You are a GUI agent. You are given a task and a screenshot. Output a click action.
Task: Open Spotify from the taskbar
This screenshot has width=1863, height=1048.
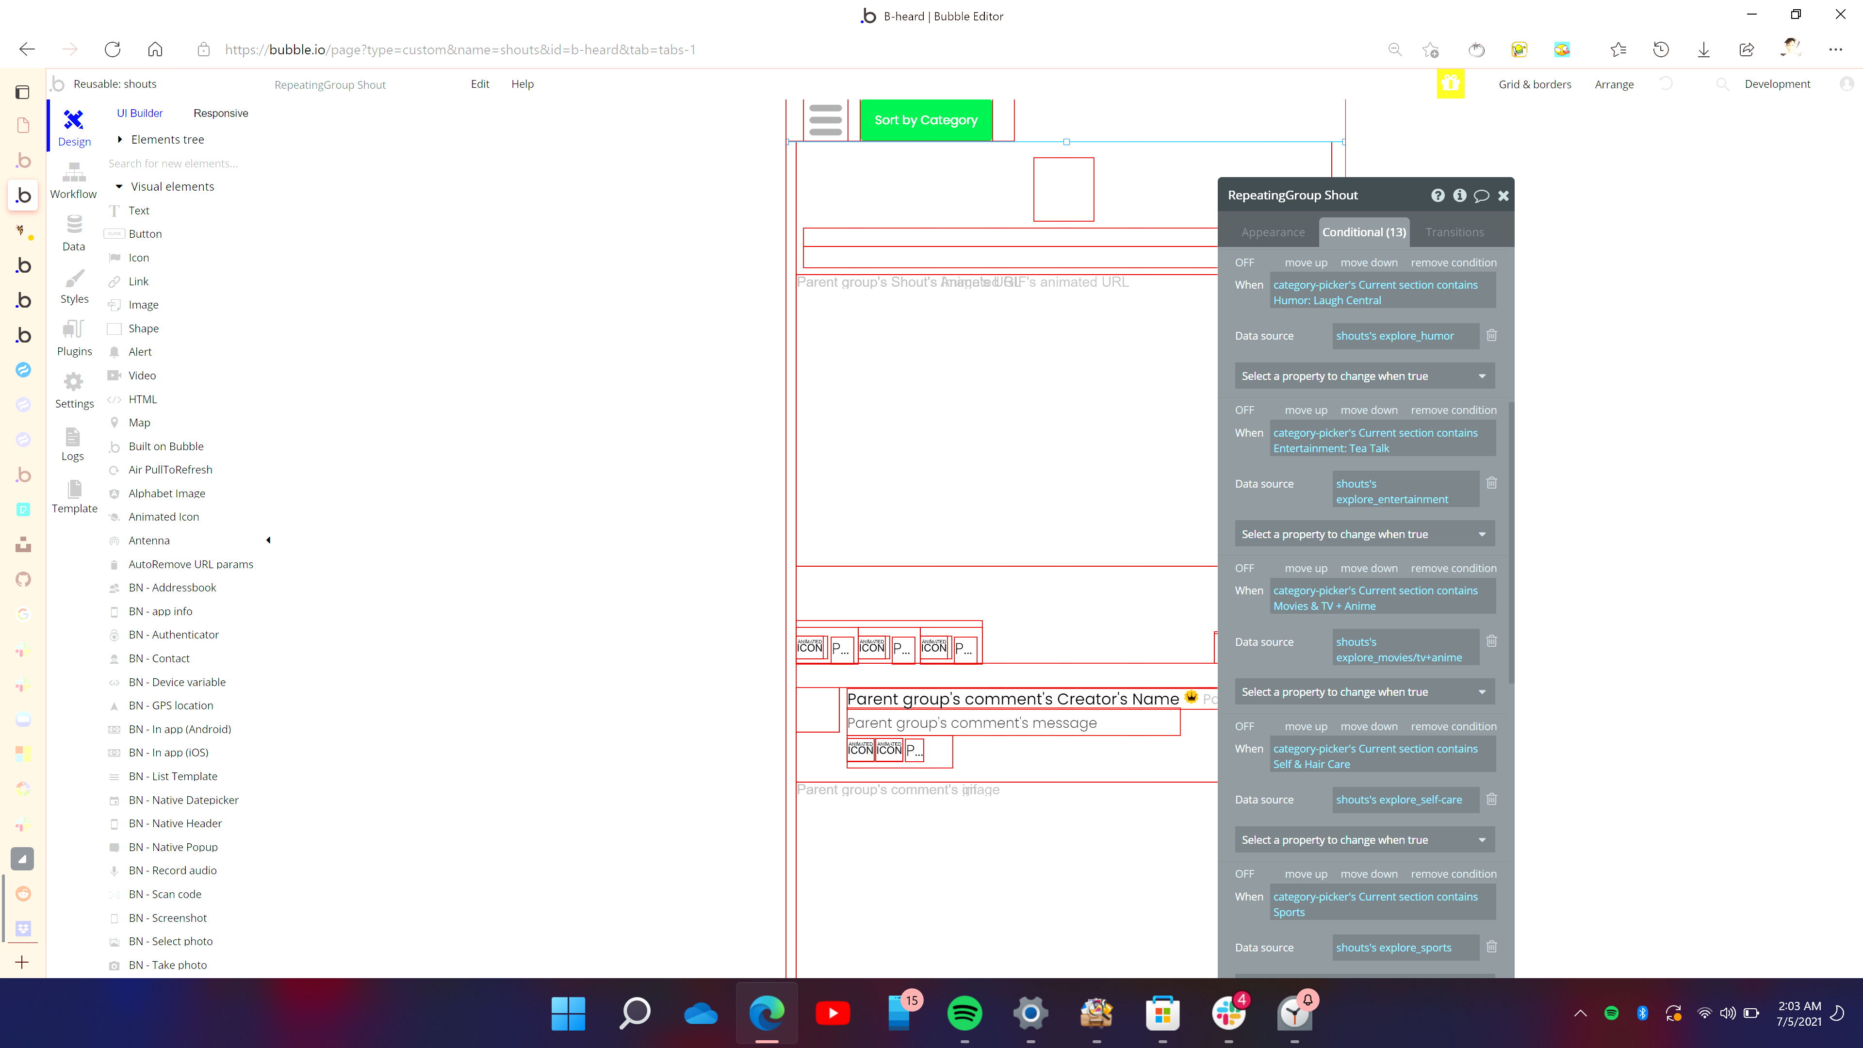[964, 1013]
